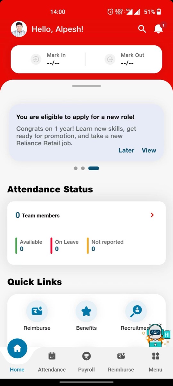
Task: Open the Reimburse quick link icon
Action: click(37, 311)
